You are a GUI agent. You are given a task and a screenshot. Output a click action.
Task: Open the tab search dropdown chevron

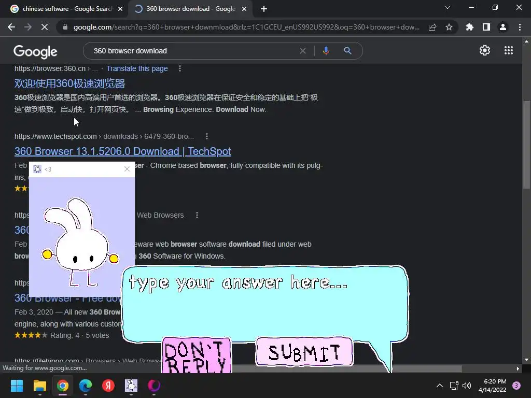pos(448,7)
